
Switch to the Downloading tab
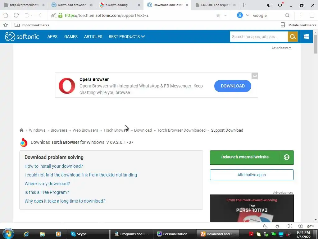[x=120, y=5]
